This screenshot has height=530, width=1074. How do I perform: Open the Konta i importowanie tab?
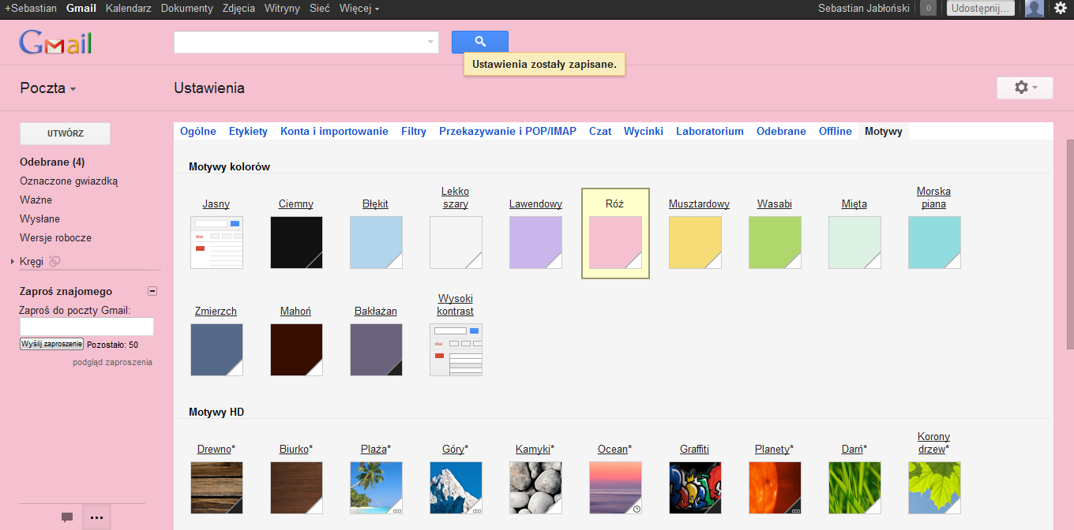[x=334, y=131]
